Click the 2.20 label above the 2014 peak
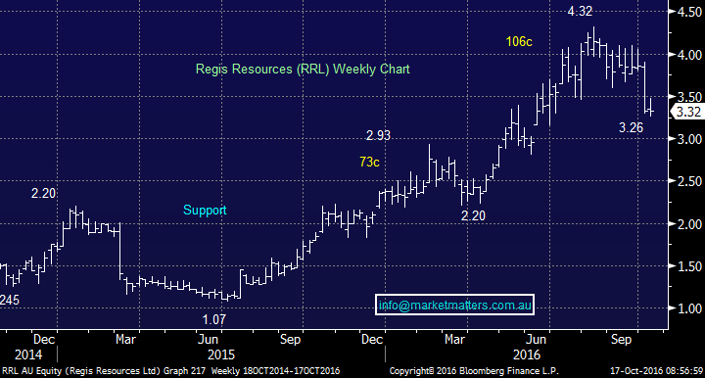 tap(43, 194)
